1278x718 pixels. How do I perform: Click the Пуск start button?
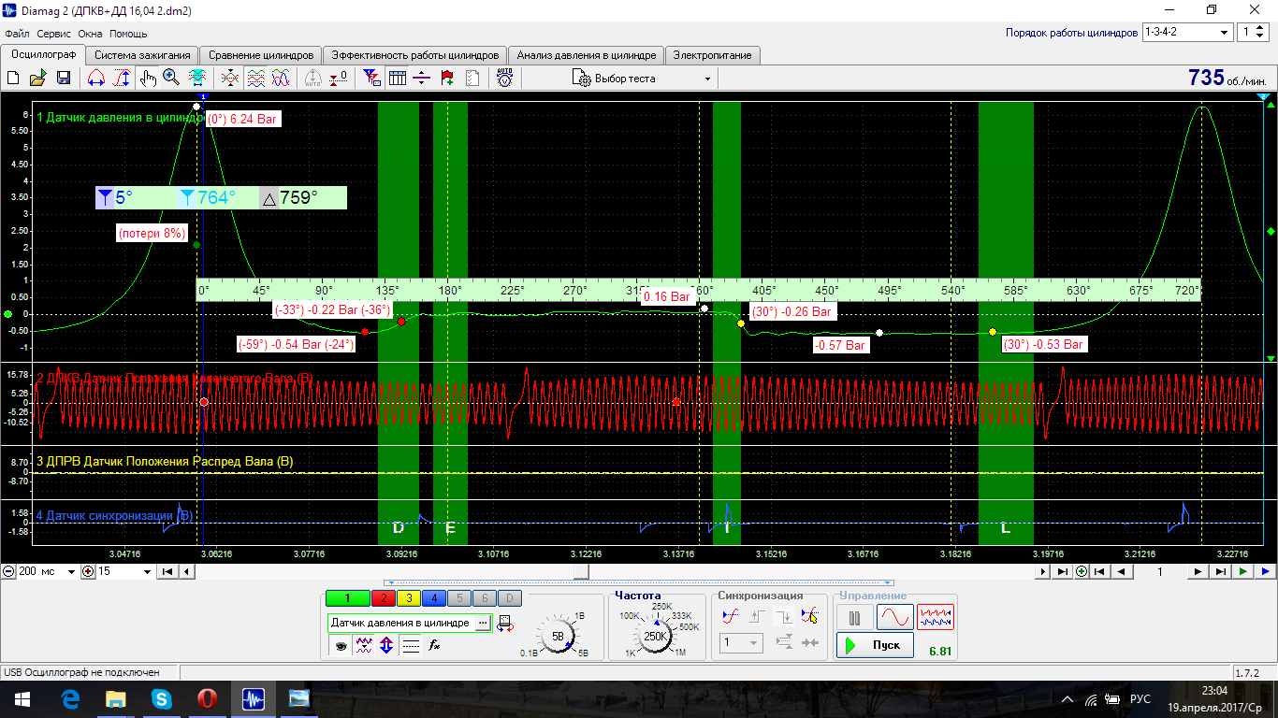pyautogui.click(x=876, y=645)
